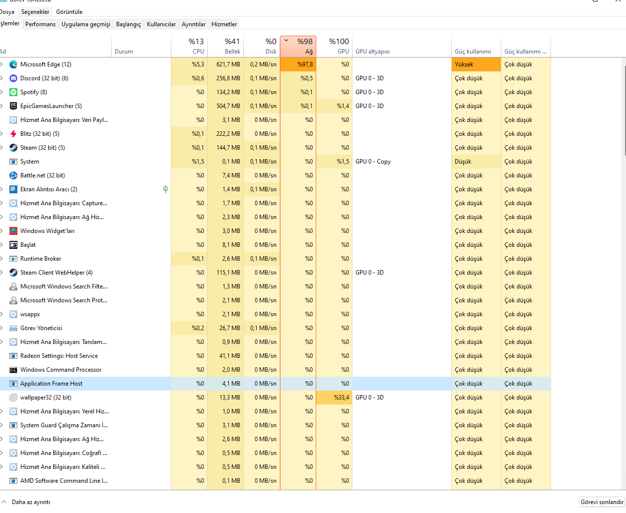Click the Microsoft Windows Search Prot... icon
The height and width of the screenshot is (513, 626).
(13, 300)
